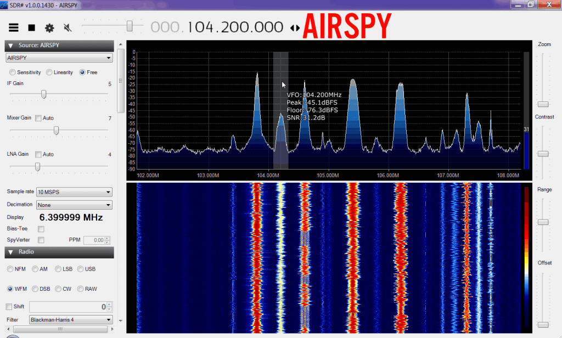562x338 pixels.
Task: Select USB demodulation mode
Action: (81, 269)
